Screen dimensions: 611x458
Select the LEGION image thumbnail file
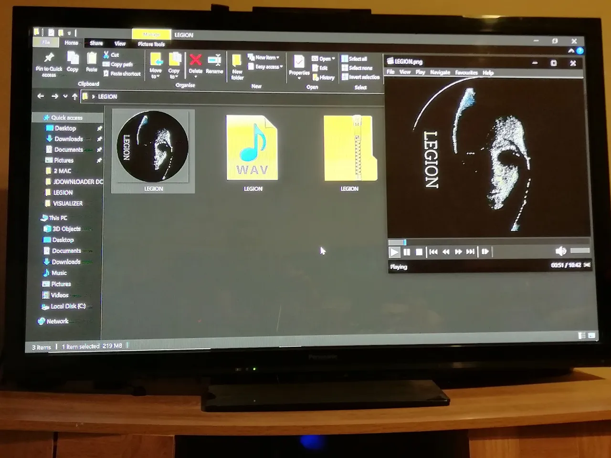(153, 151)
